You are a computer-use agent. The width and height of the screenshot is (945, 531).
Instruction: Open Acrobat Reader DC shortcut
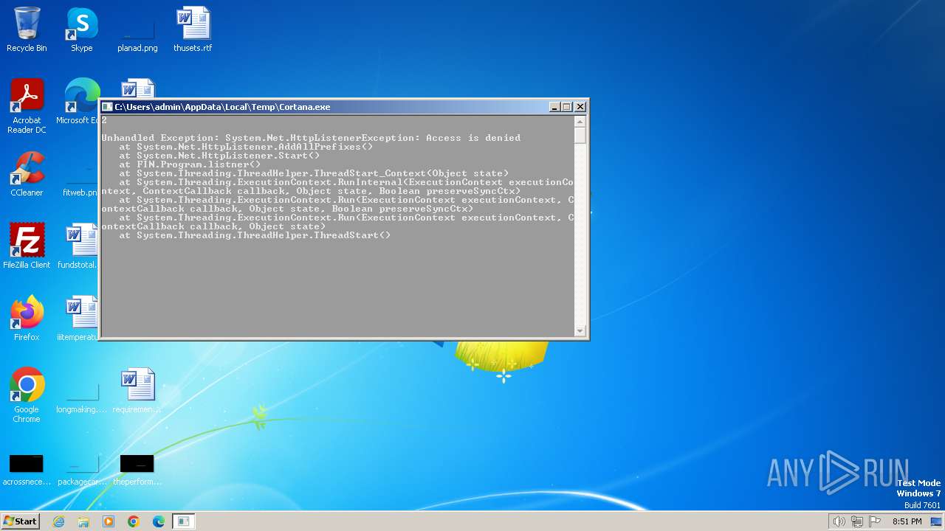point(27,106)
